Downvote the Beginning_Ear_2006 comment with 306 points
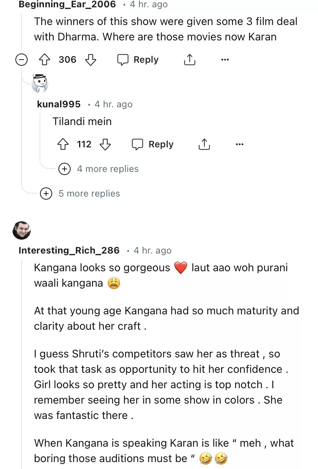318x469 pixels. click(x=90, y=60)
